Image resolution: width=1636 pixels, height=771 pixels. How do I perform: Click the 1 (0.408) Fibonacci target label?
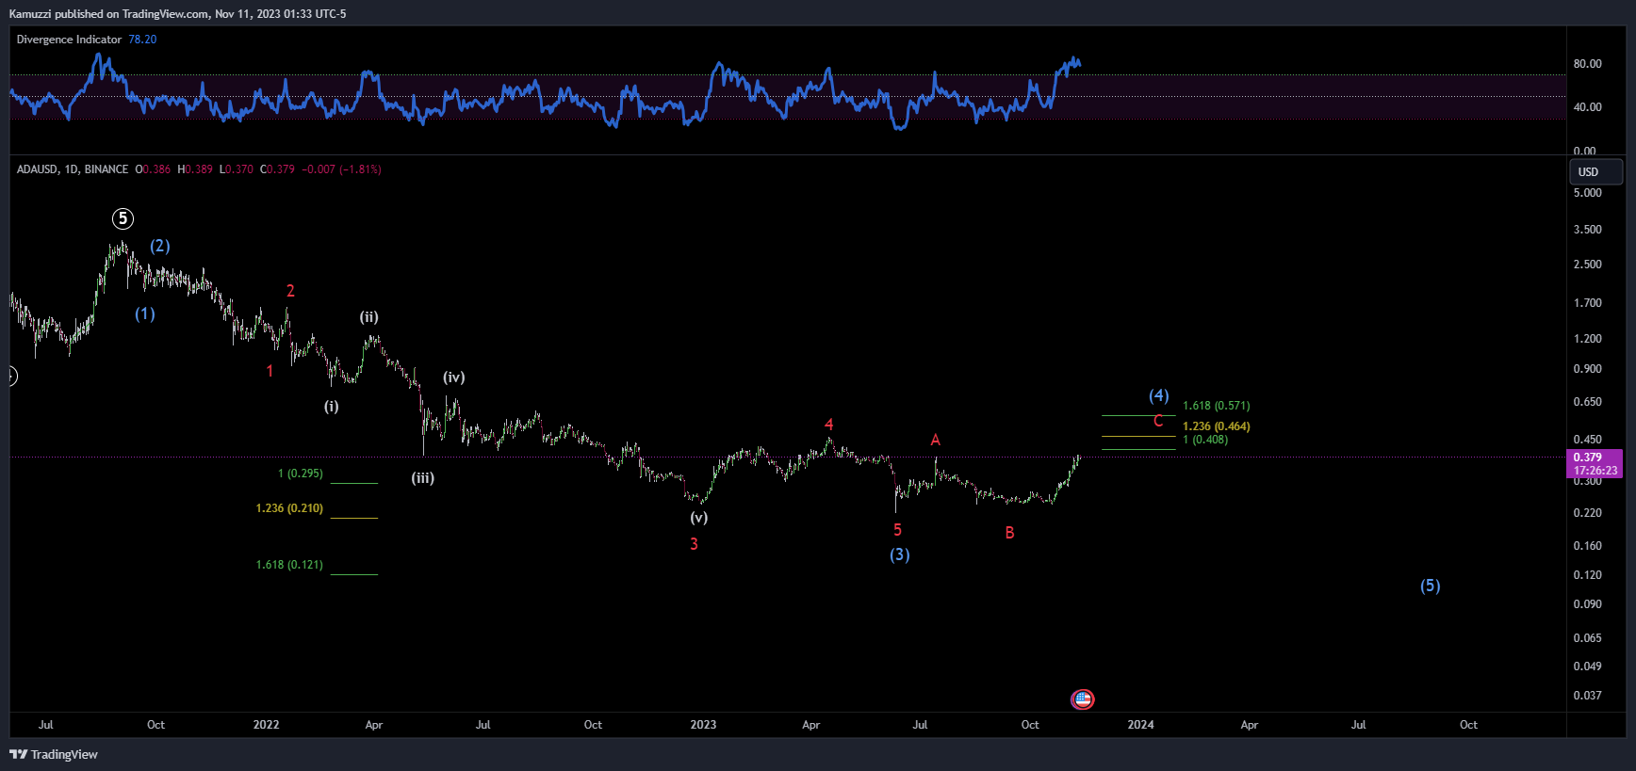(1205, 440)
